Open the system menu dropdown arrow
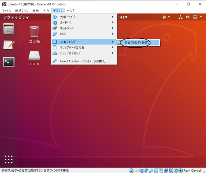Screen dimensions: 206x173 coord(201,17)
